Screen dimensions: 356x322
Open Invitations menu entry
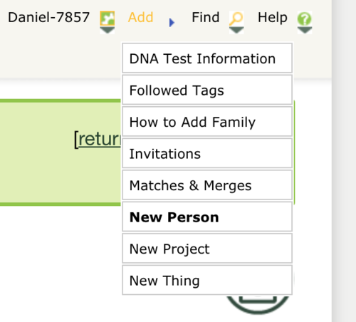[207, 153]
